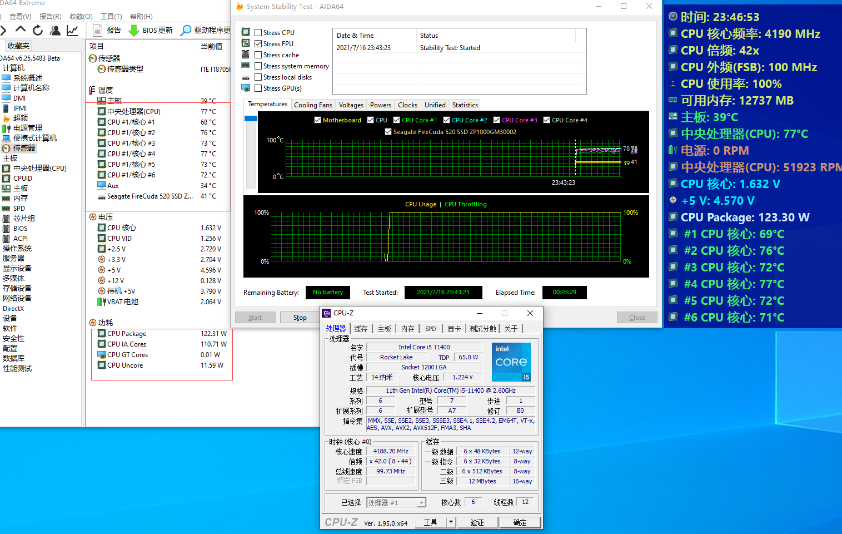Open the 缓存 tab in CPU-Z
The image size is (842, 534).
tap(361, 329)
